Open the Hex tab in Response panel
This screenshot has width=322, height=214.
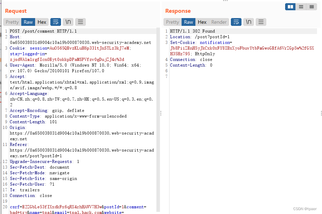coord(202,22)
